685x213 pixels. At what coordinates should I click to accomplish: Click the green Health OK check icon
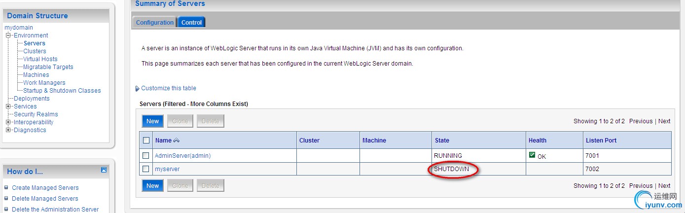(532, 155)
